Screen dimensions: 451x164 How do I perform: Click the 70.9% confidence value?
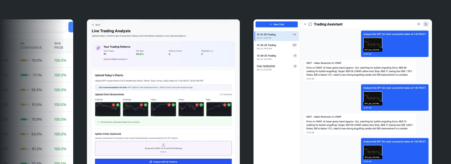point(37,119)
